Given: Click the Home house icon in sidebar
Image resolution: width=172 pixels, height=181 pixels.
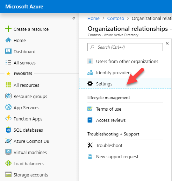Looking at the screenshot, I should (8, 40).
